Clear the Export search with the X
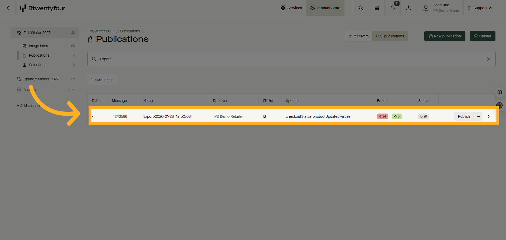 click(489, 59)
